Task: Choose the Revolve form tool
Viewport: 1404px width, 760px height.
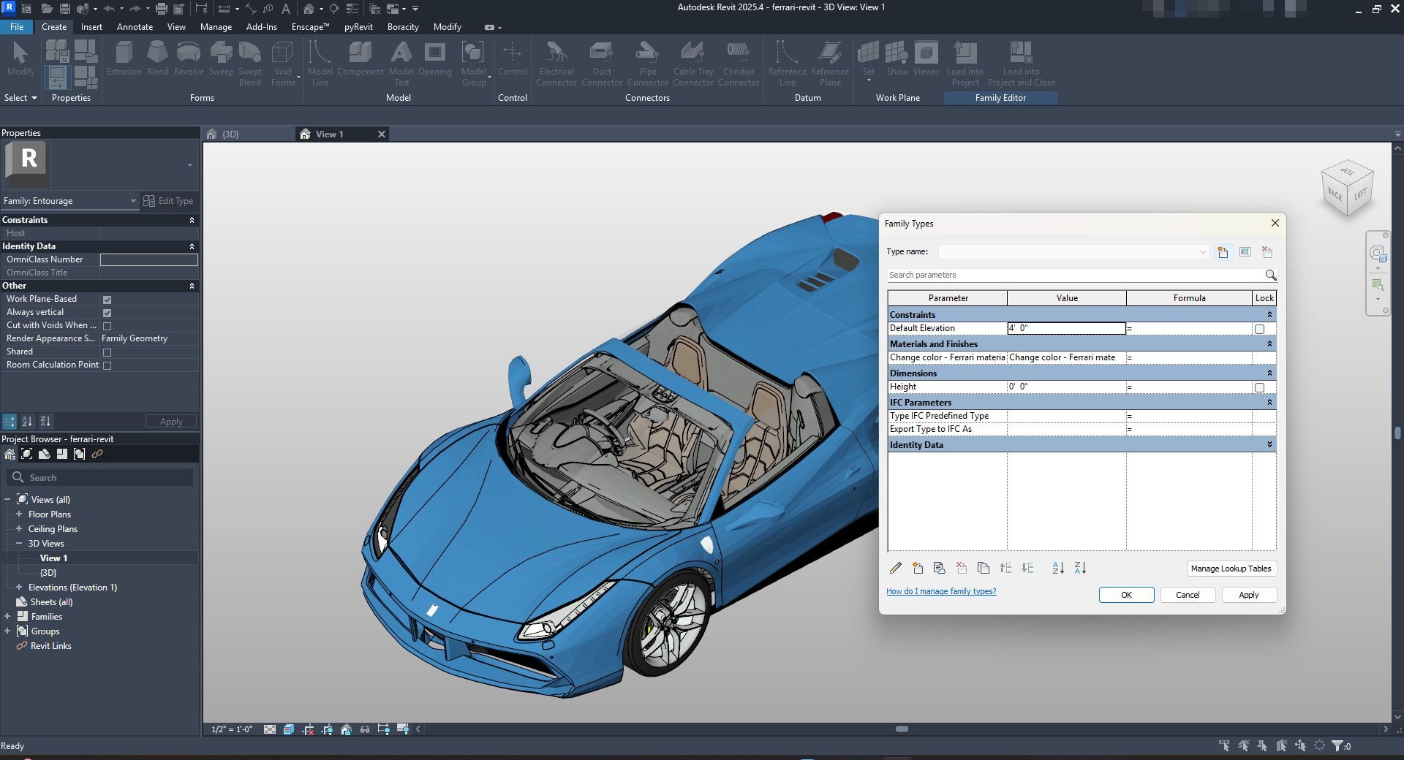Action: pos(189,58)
